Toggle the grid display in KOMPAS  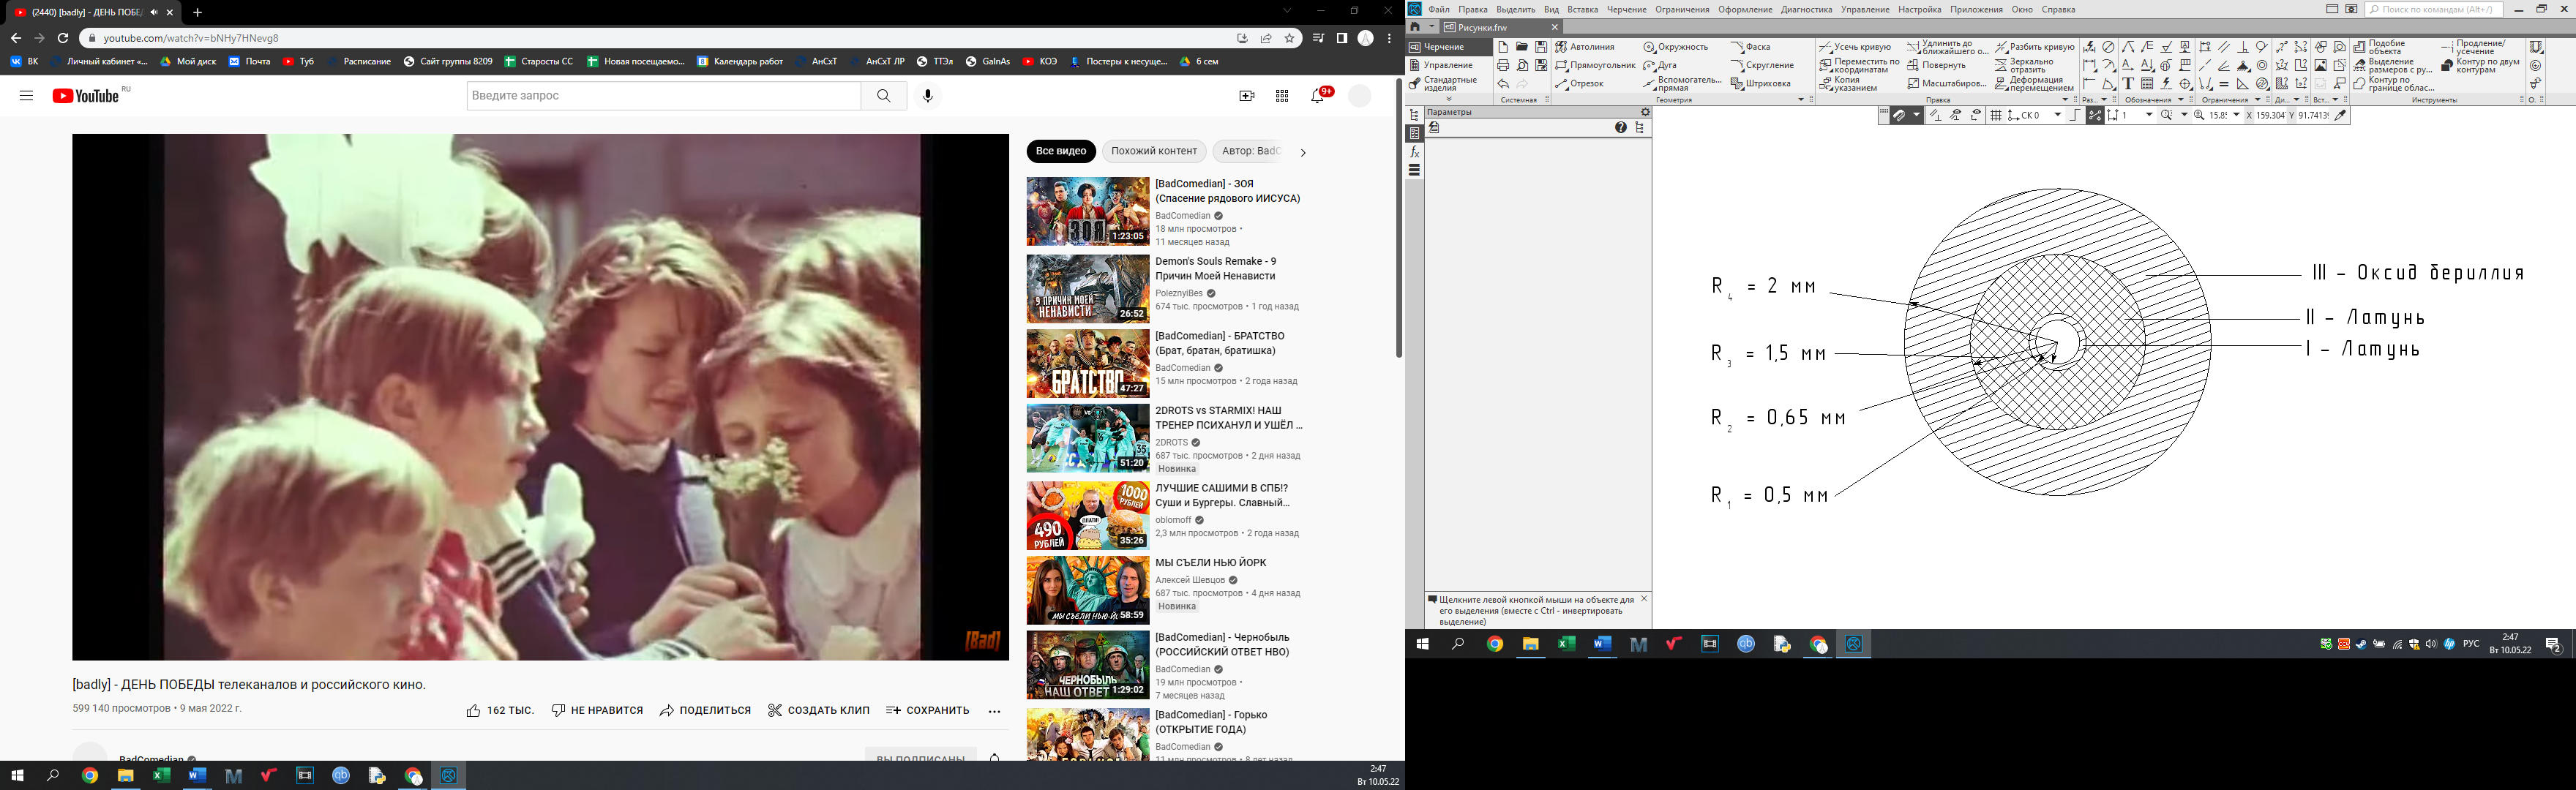tap(1996, 116)
